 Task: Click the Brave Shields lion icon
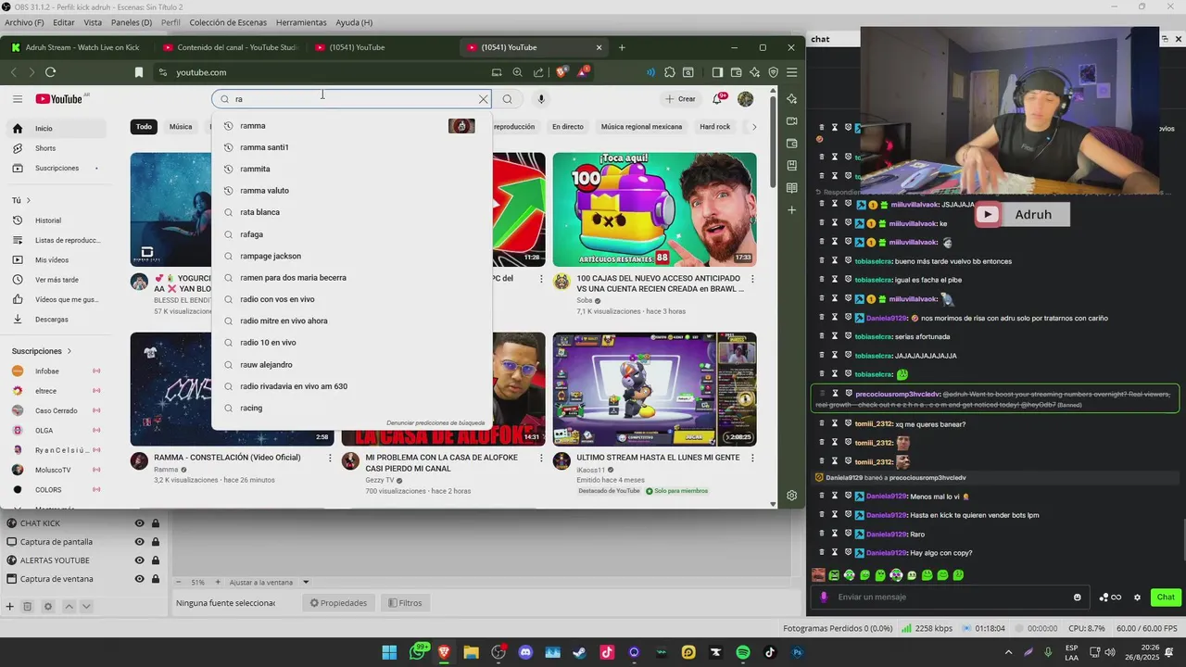561,72
